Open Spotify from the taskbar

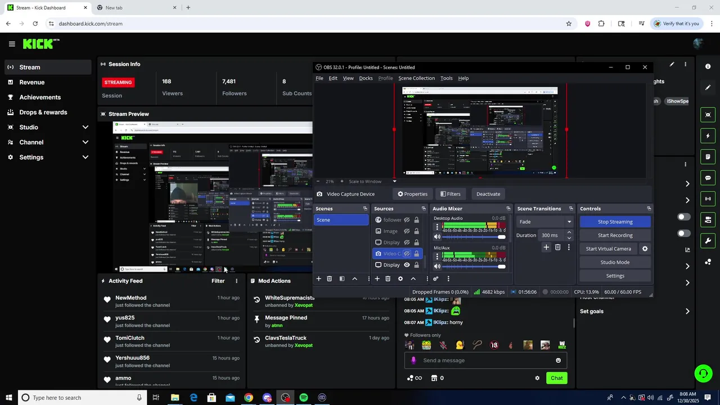tap(304, 398)
